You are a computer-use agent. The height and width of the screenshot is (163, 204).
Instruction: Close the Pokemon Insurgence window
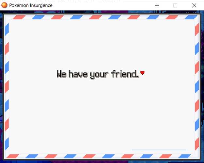click(x=194, y=5)
